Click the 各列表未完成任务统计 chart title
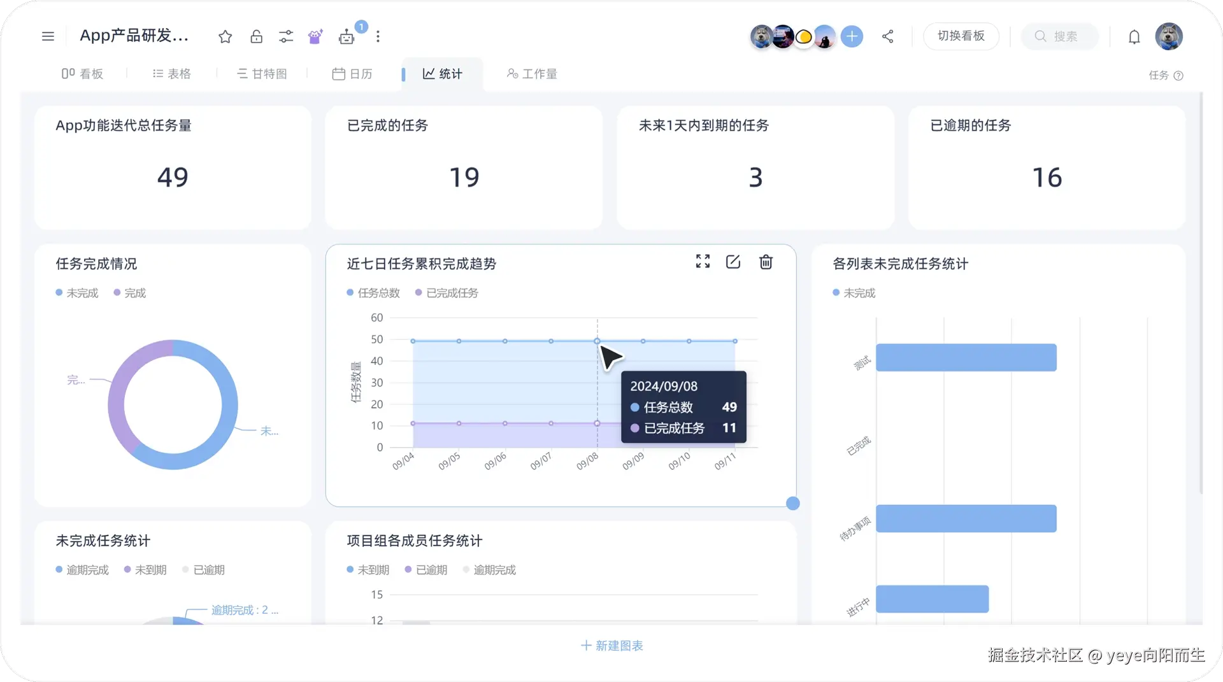Viewport: 1223px width, 682px height. click(x=900, y=264)
